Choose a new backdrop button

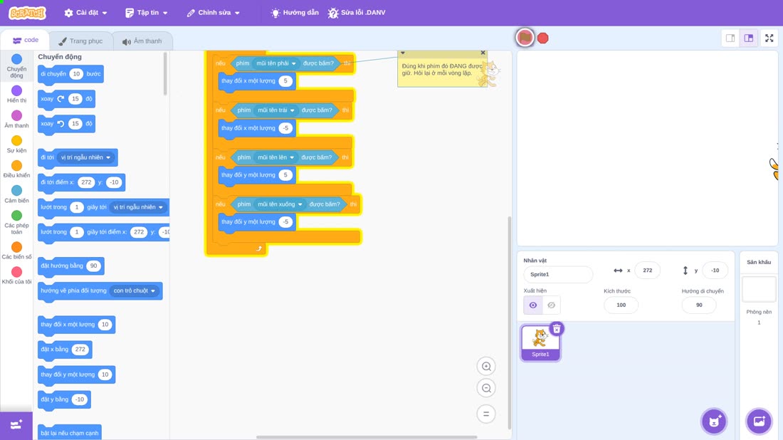pos(759,421)
